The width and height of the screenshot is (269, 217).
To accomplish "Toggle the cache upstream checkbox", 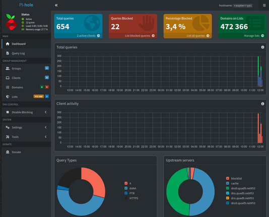I will [x=228, y=183].
